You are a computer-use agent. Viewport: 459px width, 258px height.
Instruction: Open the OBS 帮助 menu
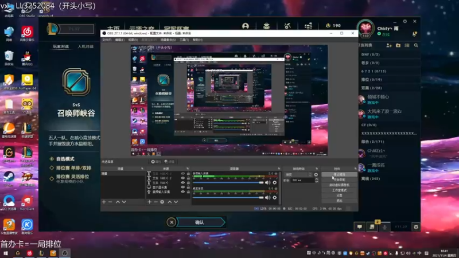pos(197,40)
